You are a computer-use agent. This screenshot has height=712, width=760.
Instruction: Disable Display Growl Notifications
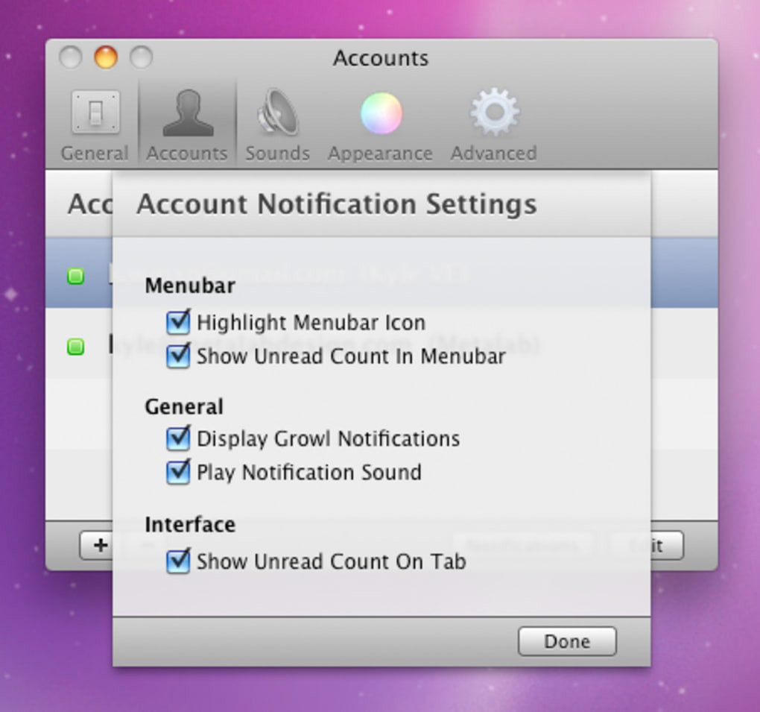pyautogui.click(x=178, y=438)
